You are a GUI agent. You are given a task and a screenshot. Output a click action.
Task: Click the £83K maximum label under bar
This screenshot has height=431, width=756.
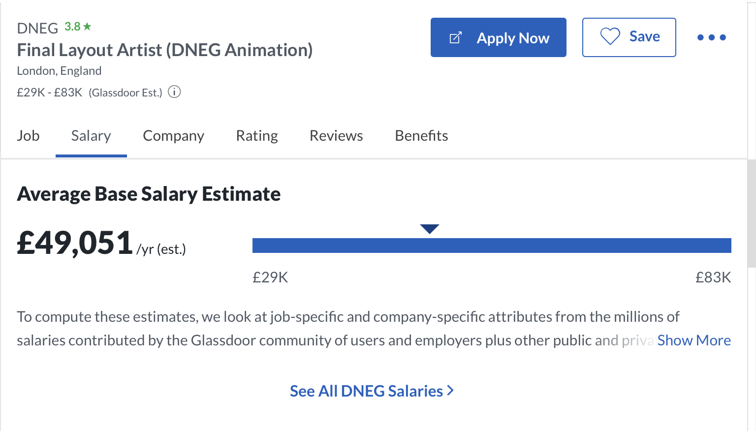click(x=713, y=277)
